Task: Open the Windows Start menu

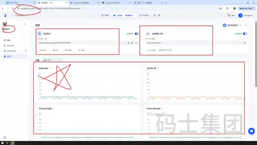Action: coord(2,143)
